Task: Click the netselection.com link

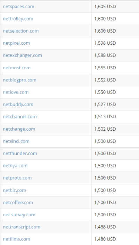Action: [x=21, y=31]
